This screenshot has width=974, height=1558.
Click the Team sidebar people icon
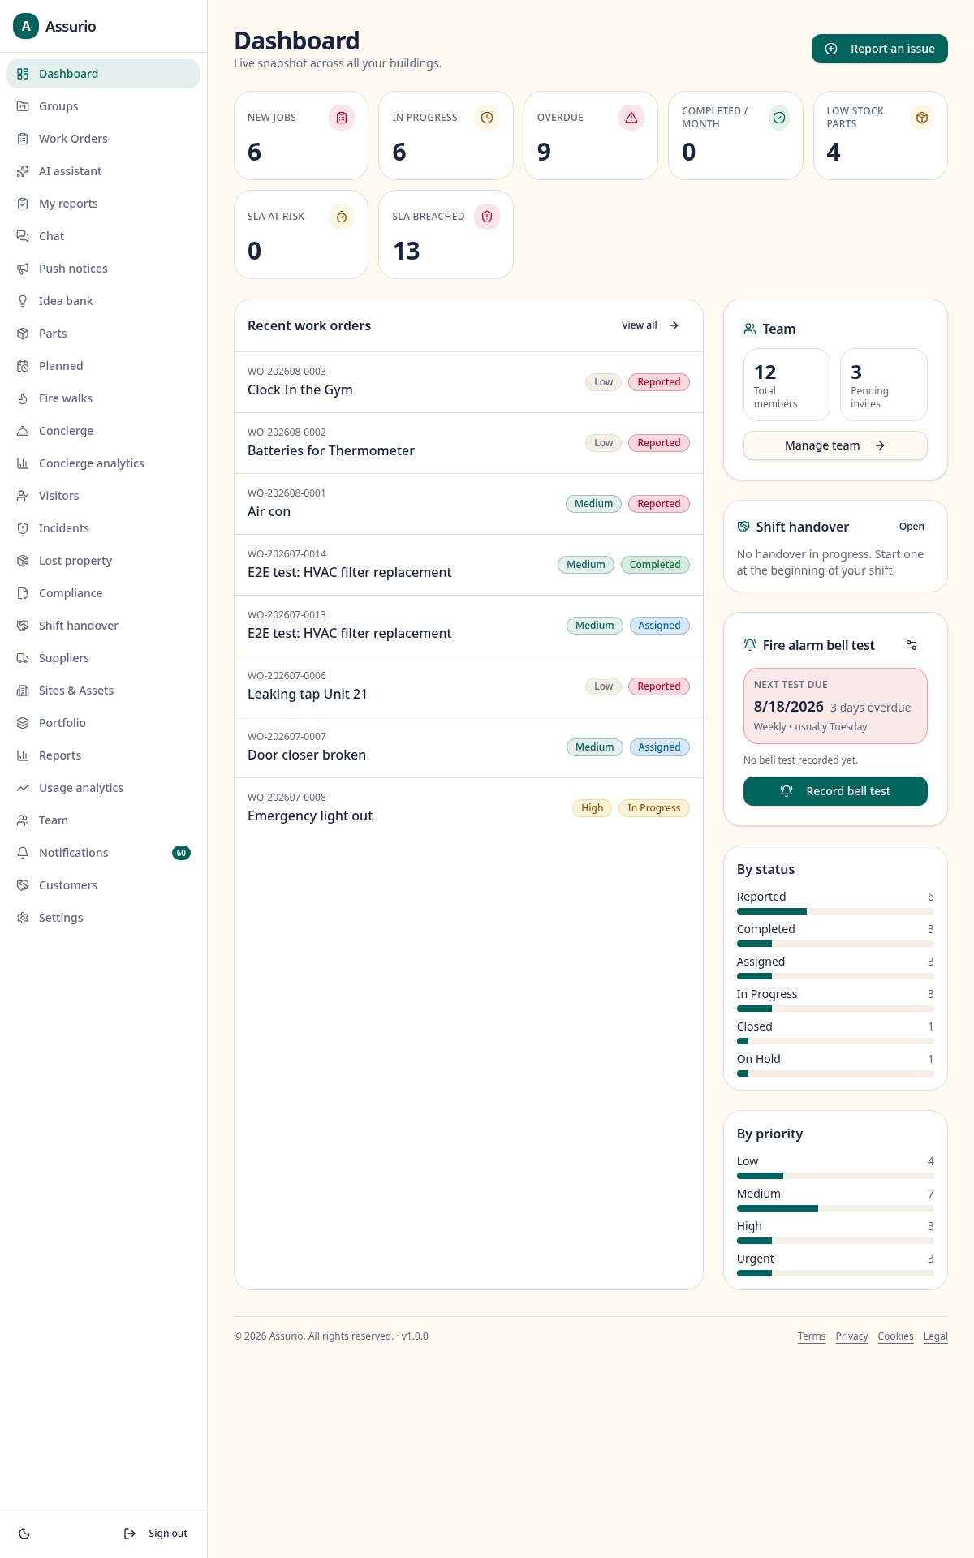(23, 820)
